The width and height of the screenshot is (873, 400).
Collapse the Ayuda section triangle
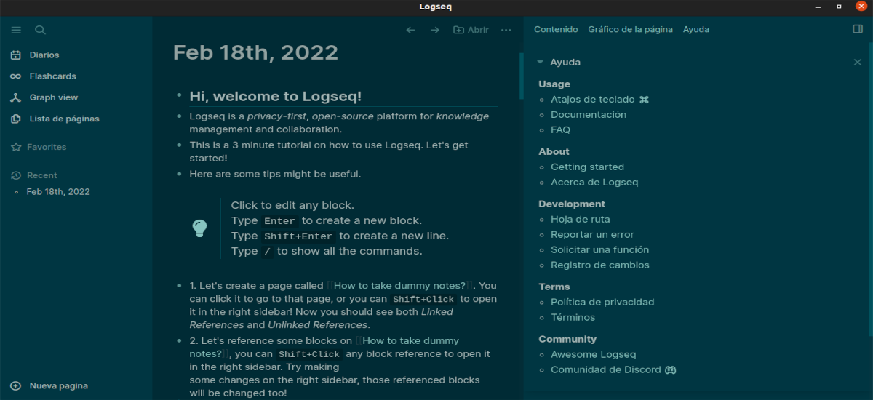click(541, 63)
